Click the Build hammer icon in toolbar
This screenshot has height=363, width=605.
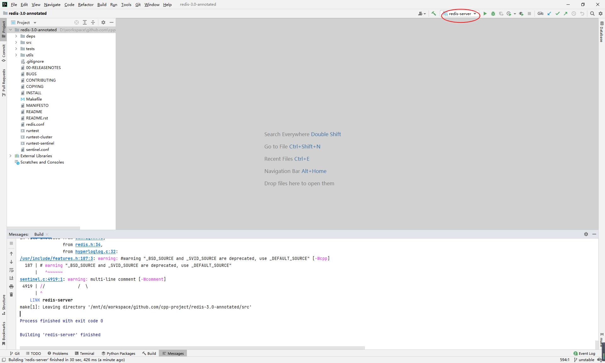click(434, 14)
